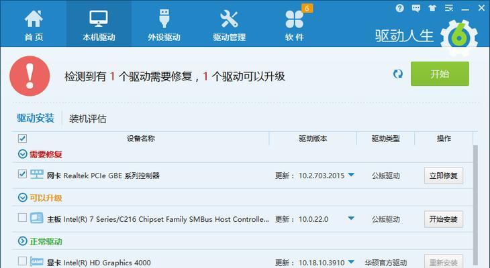This screenshot has width=490, height=268.
Task: Collapse the 可以升级 section
Action: (23, 198)
